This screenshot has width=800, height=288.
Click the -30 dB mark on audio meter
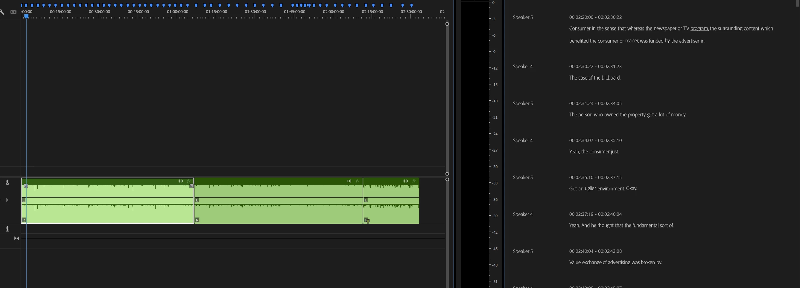point(495,167)
